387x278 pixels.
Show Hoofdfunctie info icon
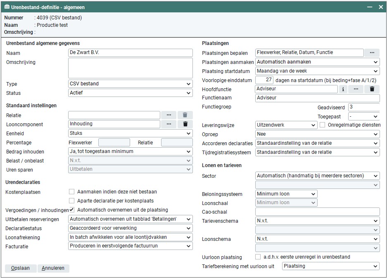pos(343,89)
